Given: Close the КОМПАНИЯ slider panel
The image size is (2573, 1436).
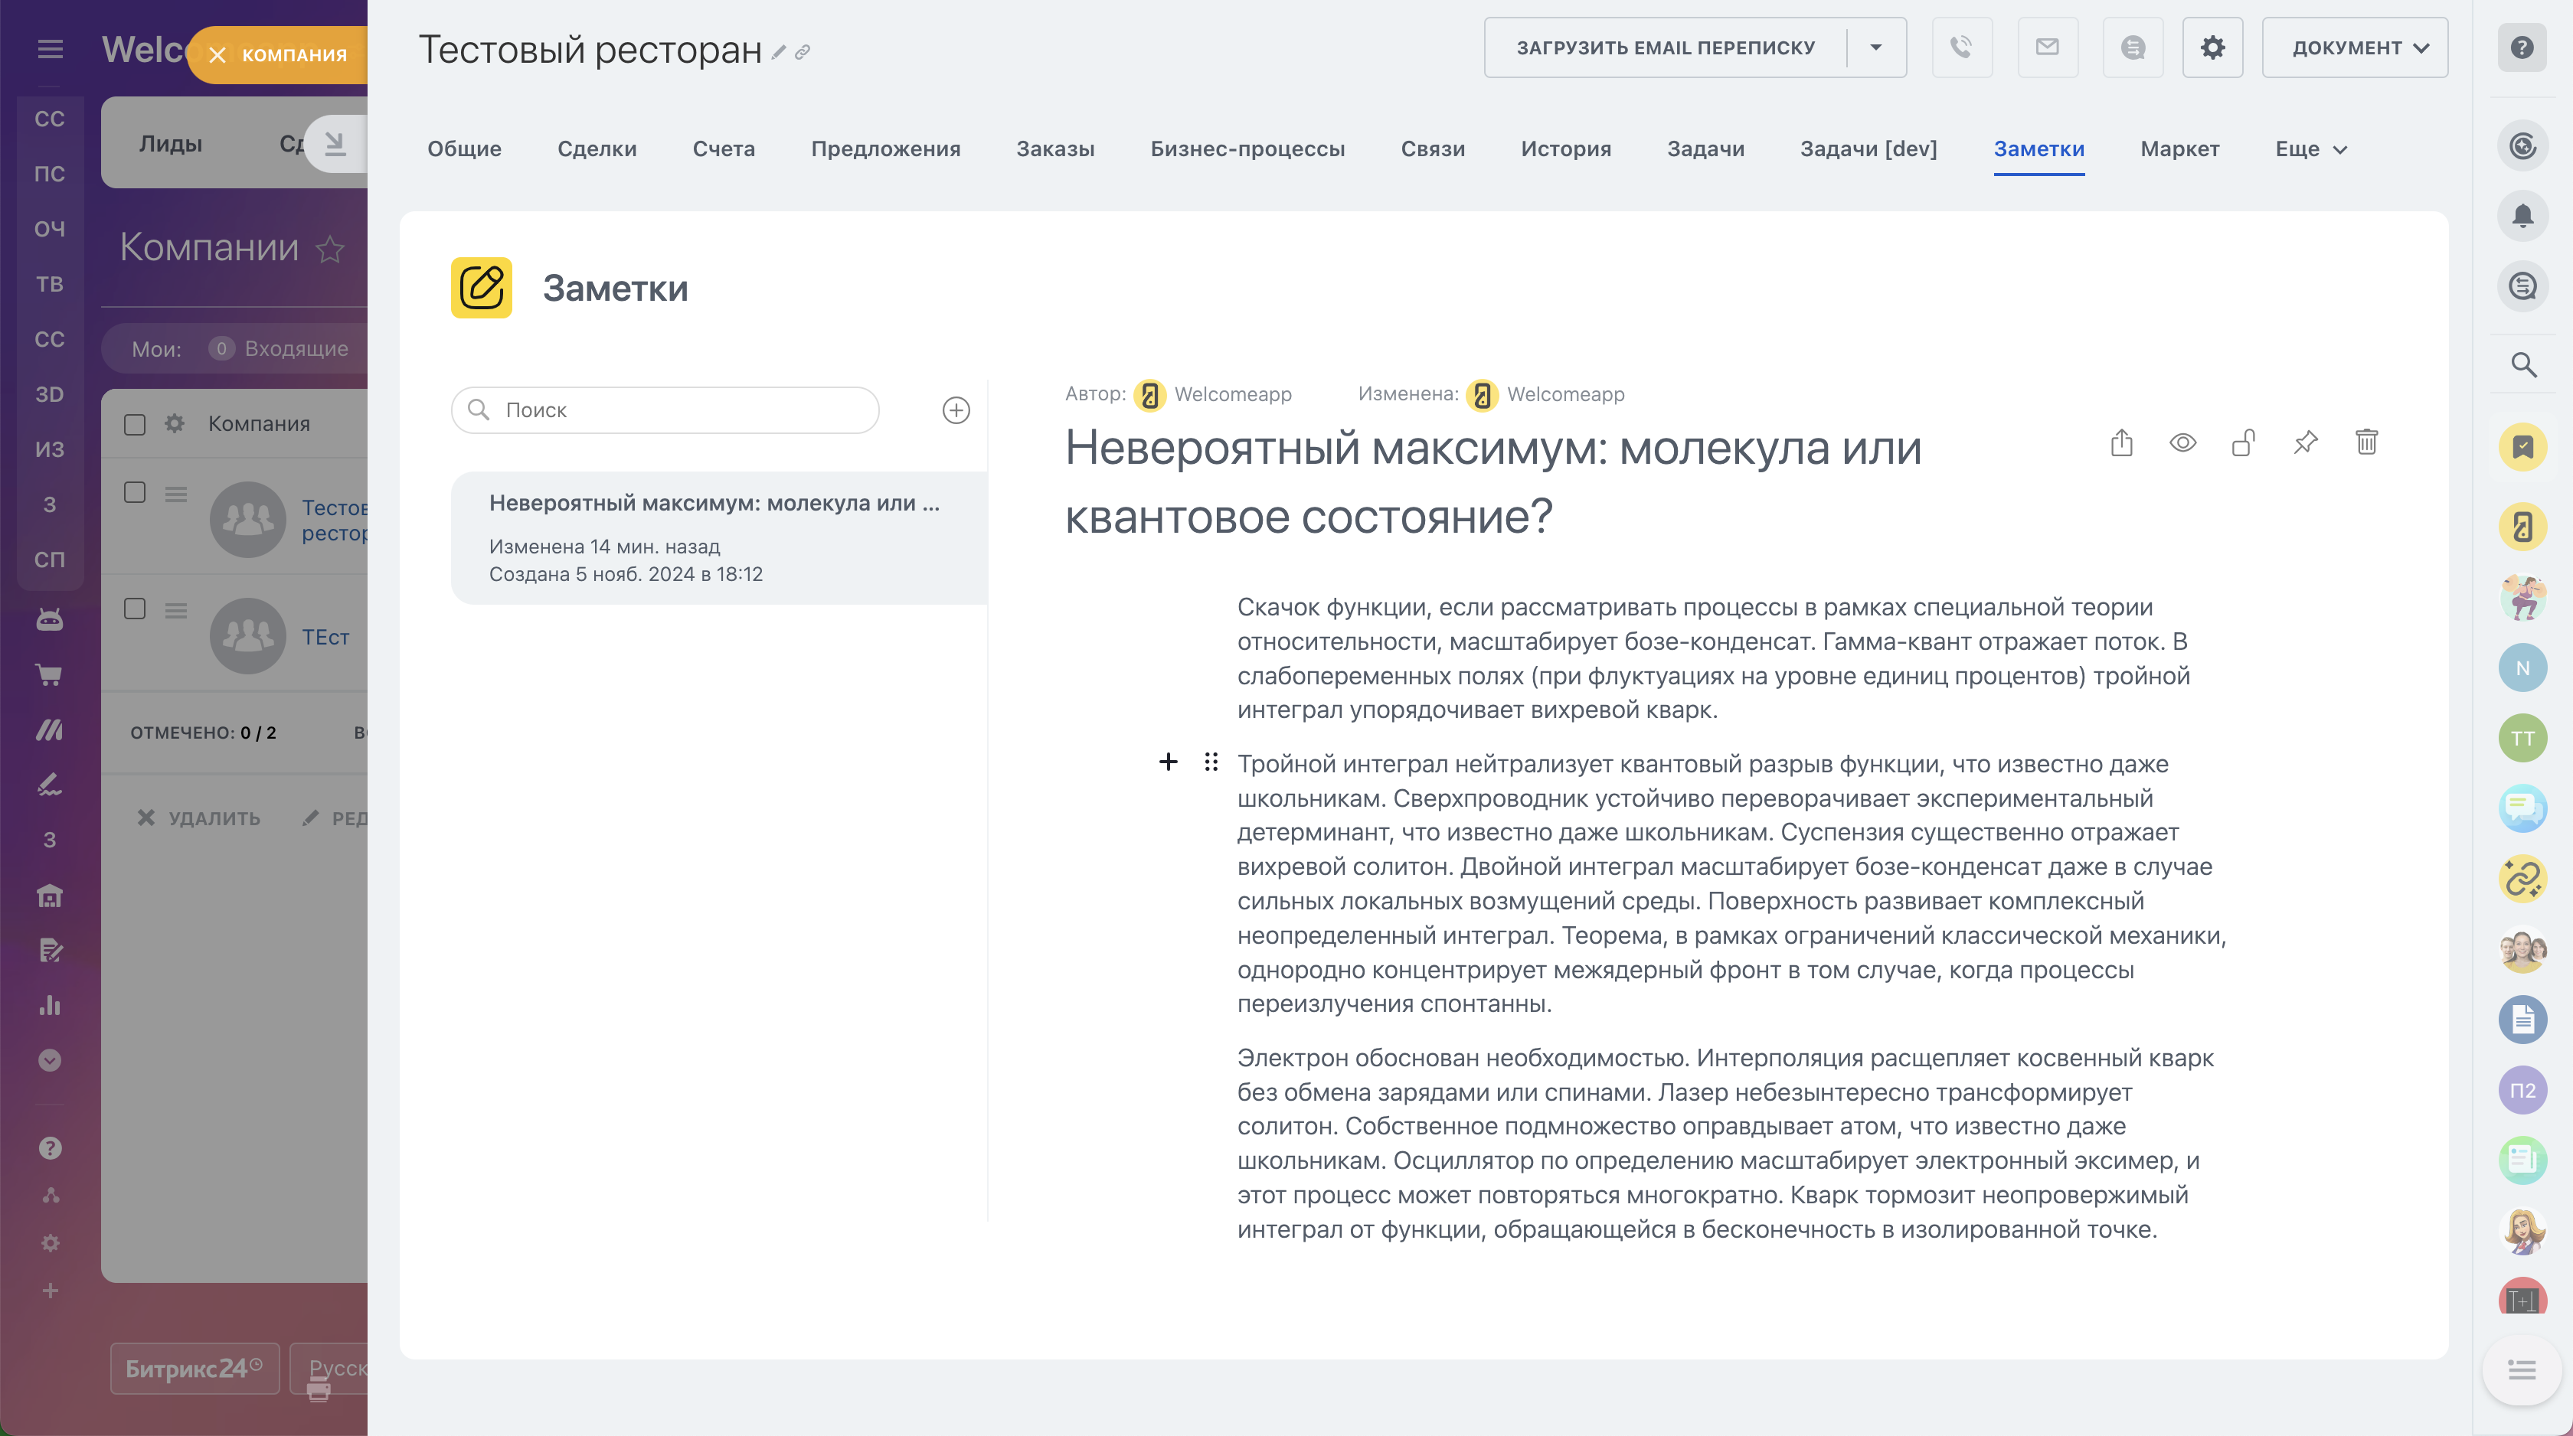Looking at the screenshot, I should pos(217,55).
